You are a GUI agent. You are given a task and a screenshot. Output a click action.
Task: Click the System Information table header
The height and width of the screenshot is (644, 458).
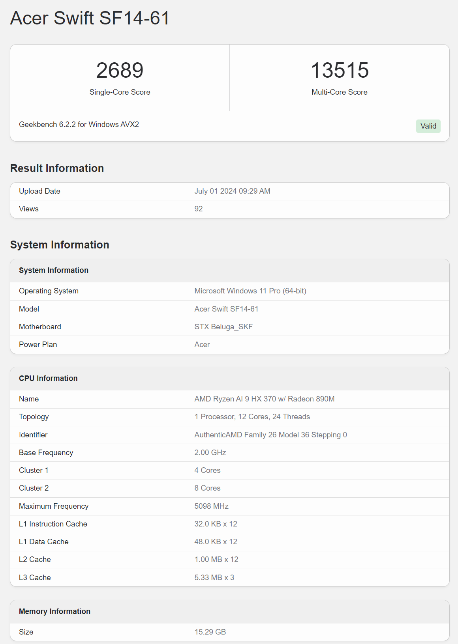click(x=54, y=271)
